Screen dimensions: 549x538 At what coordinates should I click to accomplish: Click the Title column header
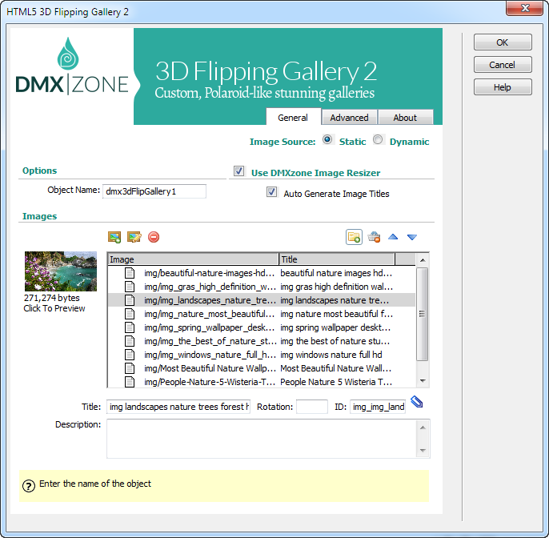pyautogui.click(x=337, y=259)
